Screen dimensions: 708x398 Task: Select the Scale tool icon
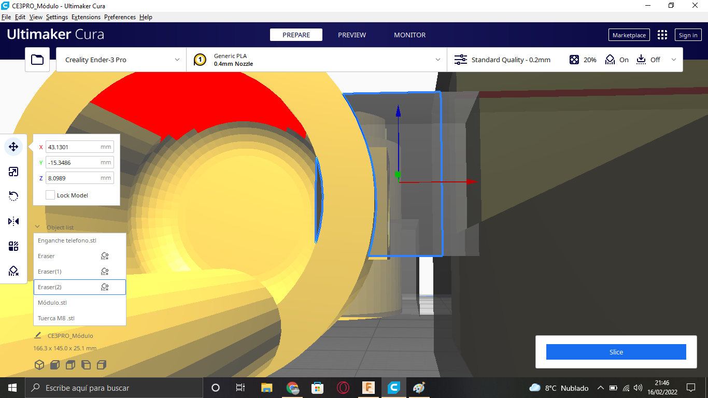tap(13, 172)
